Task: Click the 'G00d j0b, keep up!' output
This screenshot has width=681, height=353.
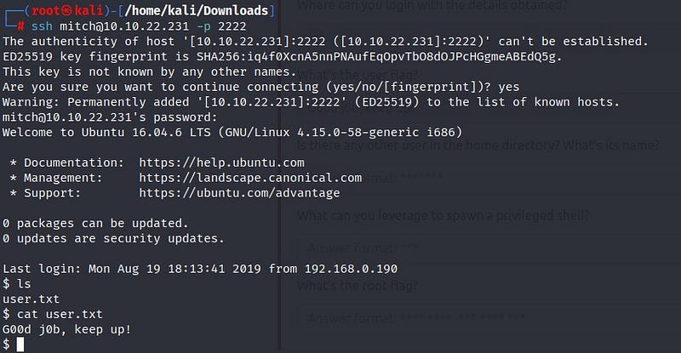Action: pyautogui.click(x=66, y=329)
